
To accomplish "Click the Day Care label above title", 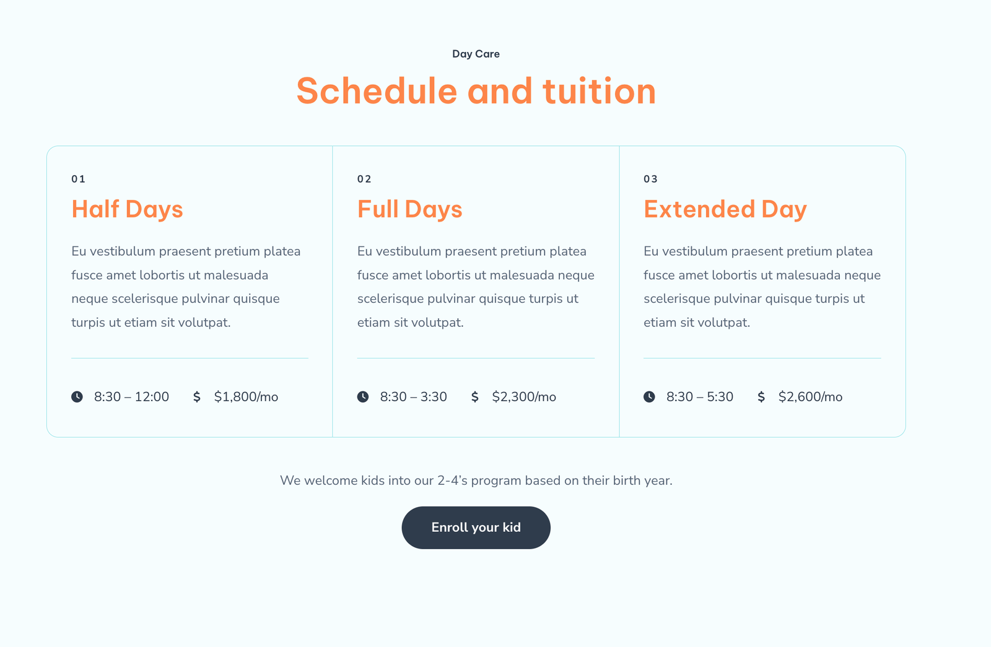I will (x=476, y=54).
